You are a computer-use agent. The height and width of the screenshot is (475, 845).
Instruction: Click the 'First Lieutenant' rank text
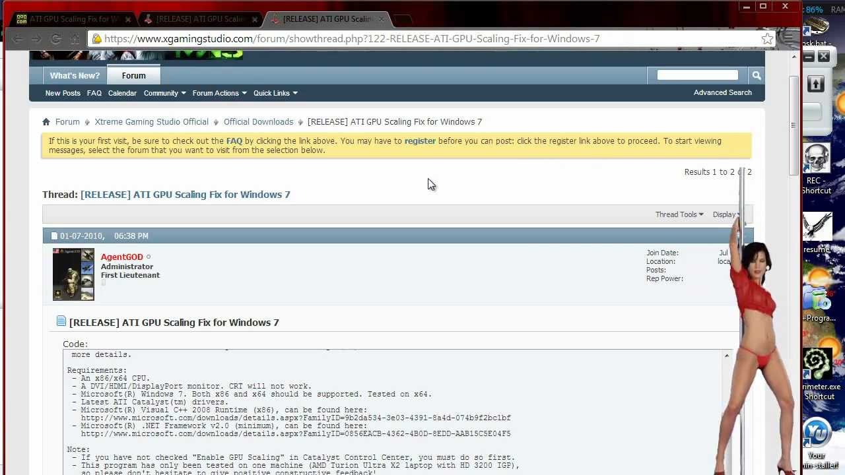pyautogui.click(x=130, y=276)
